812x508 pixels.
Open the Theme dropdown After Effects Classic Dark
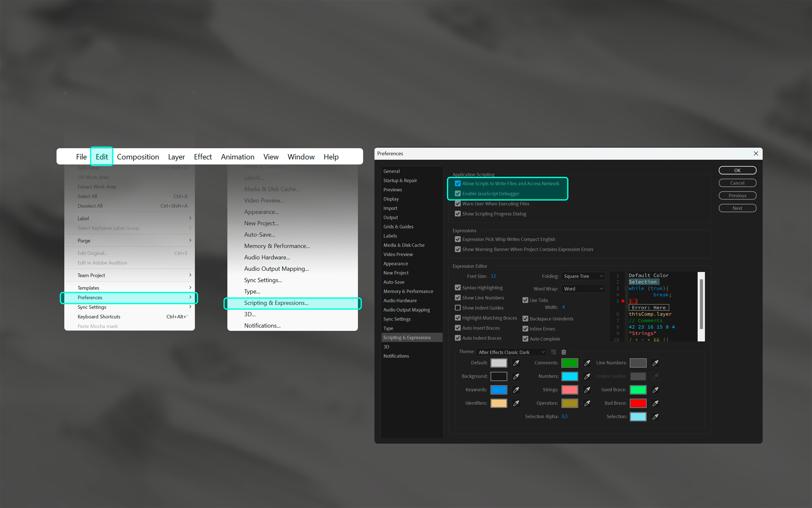pyautogui.click(x=511, y=352)
